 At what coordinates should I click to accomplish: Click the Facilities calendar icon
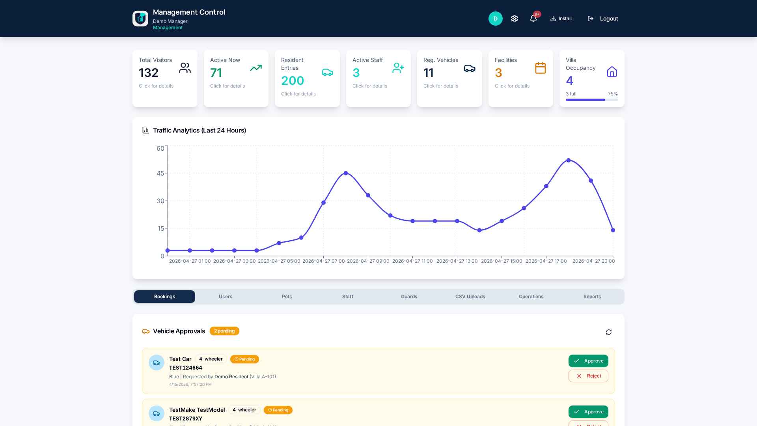click(540, 68)
